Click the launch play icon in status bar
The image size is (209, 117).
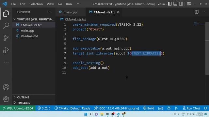tap(176, 108)
